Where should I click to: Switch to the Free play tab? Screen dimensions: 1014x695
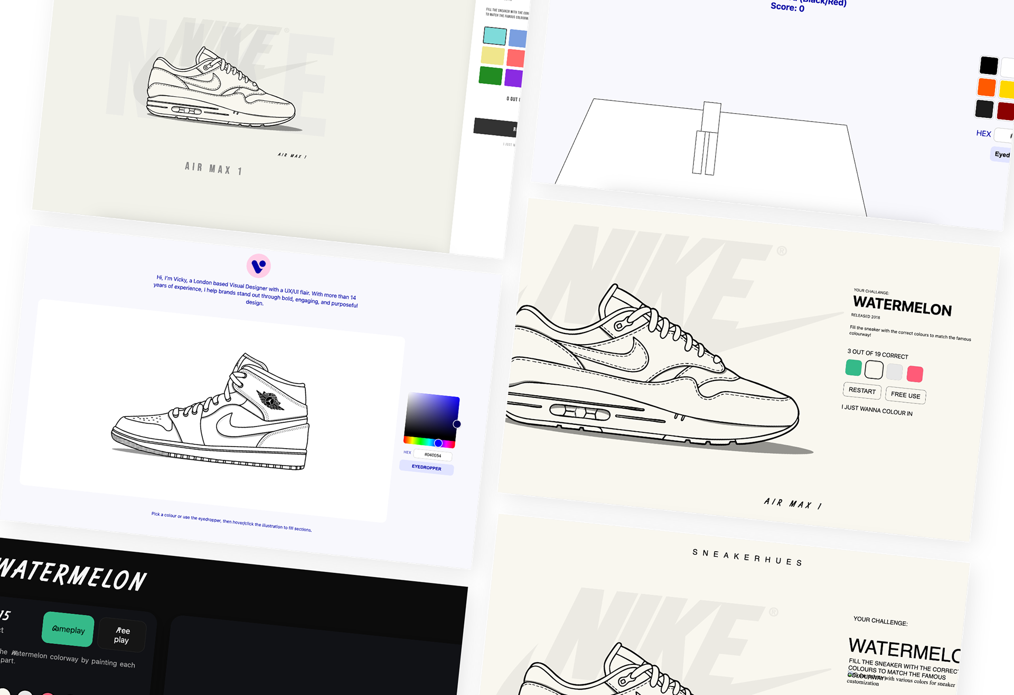pos(122,635)
